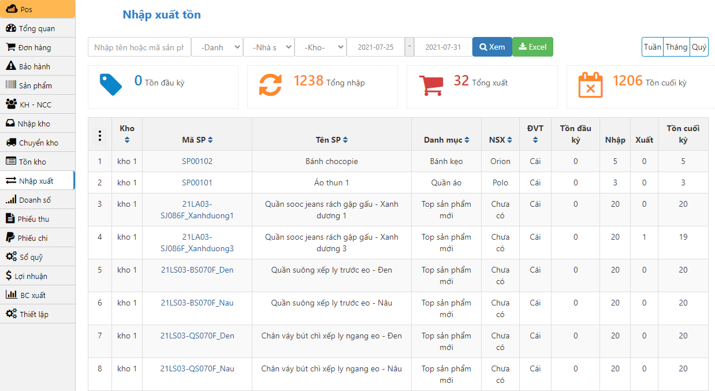The height and width of the screenshot is (391, 715).
Task: Open the Danh mục category dropdown filter
Action: pyautogui.click(x=217, y=47)
